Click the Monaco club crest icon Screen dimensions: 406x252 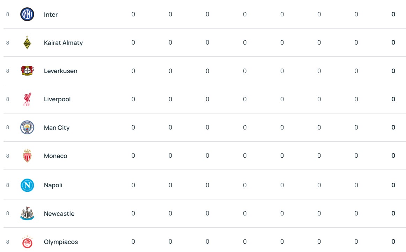27,156
